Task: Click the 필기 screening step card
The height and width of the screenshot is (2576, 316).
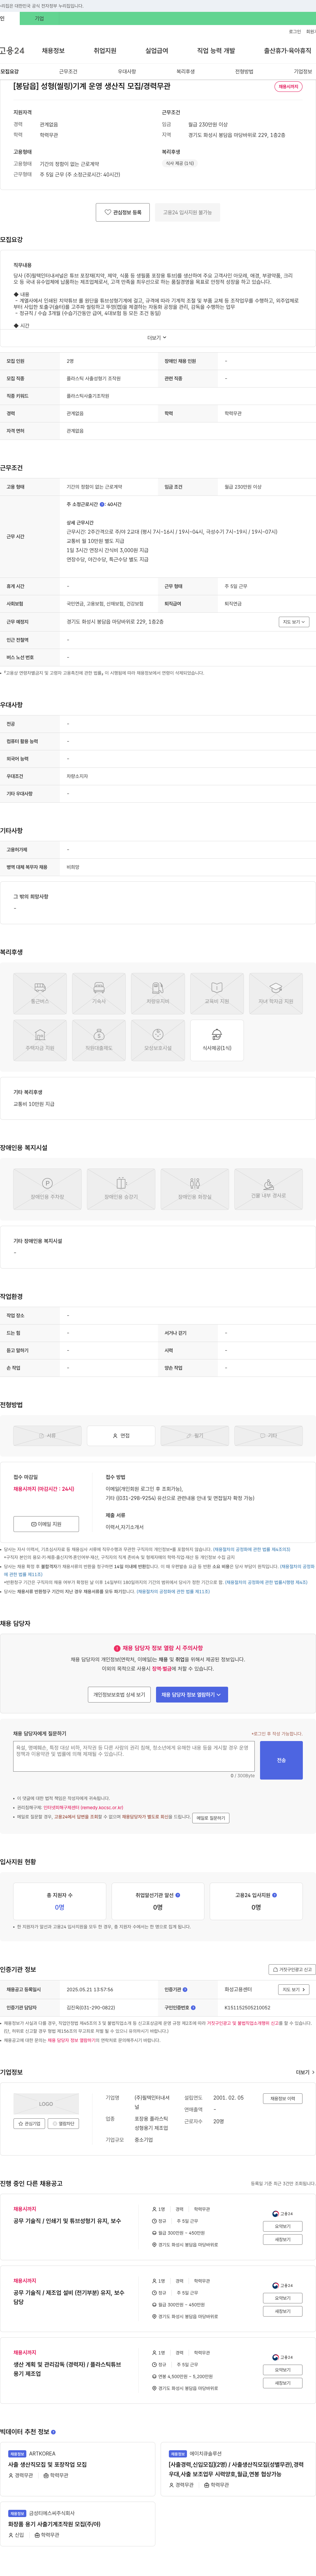Action: pyautogui.click(x=195, y=1436)
